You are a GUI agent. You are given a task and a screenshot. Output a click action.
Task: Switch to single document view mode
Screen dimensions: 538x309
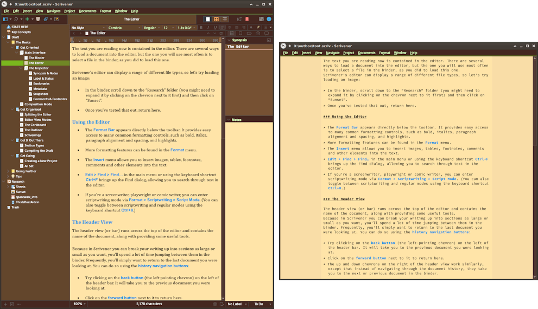click(207, 19)
